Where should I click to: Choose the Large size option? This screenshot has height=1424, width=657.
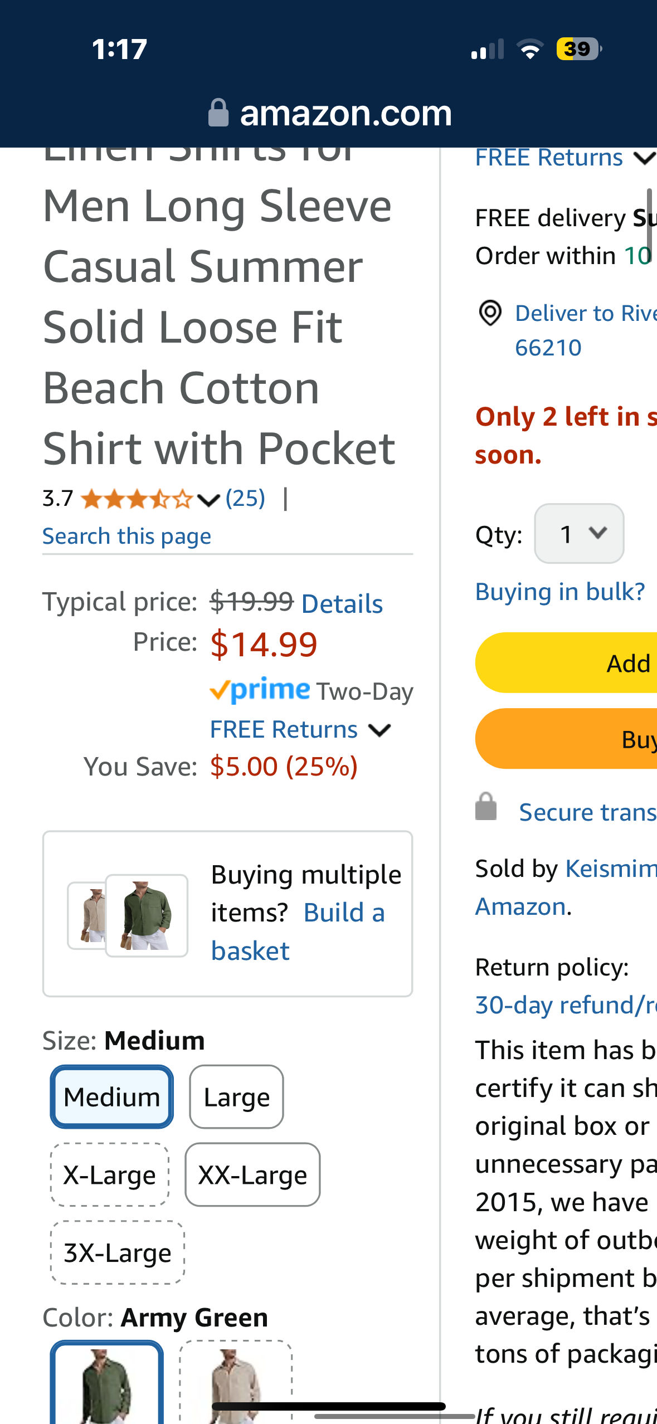pos(236,1097)
